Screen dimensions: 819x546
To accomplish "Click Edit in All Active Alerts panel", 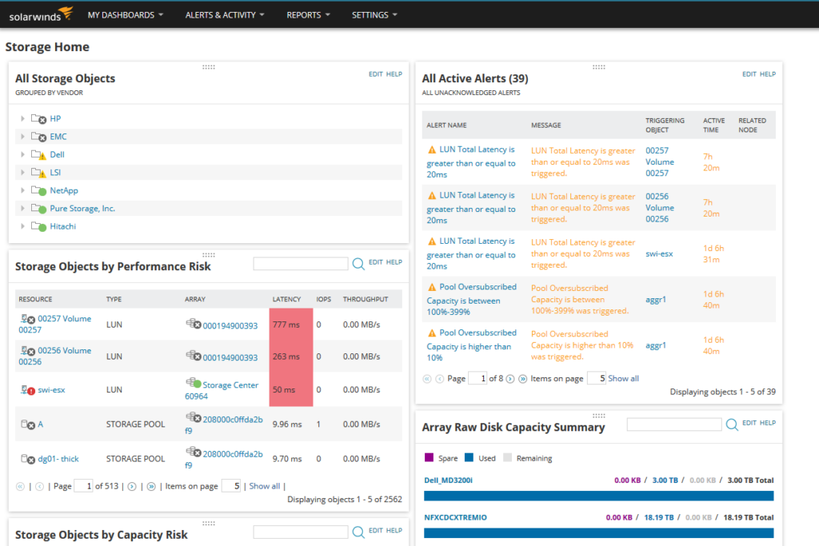I will (749, 74).
